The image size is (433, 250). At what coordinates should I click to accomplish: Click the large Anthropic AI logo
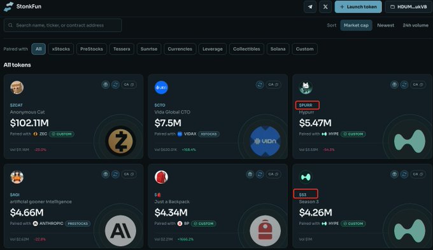pos(121,231)
